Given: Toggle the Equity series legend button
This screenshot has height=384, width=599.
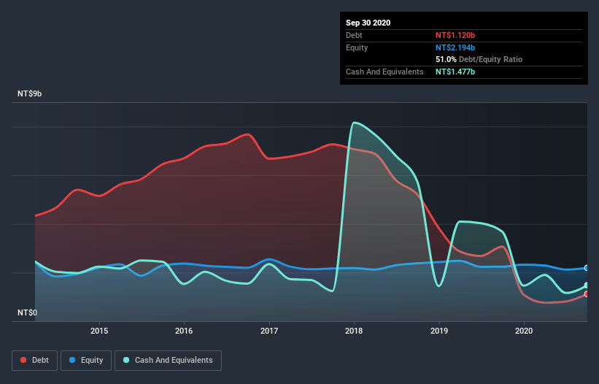Looking at the screenshot, I should (x=86, y=361).
